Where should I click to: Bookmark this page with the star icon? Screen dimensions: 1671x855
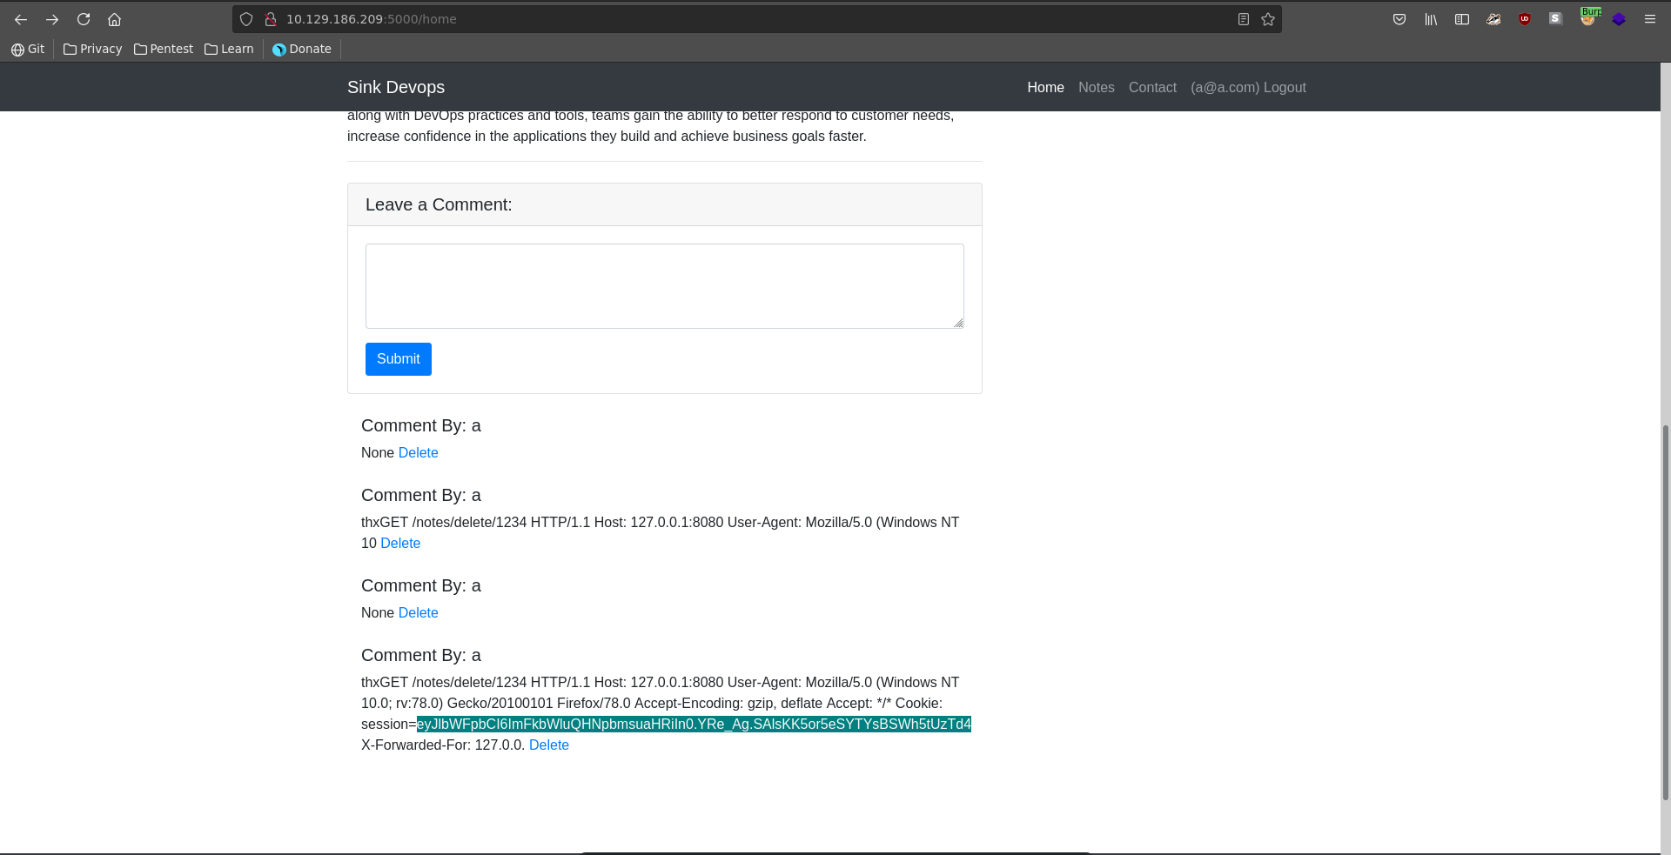coord(1268,19)
